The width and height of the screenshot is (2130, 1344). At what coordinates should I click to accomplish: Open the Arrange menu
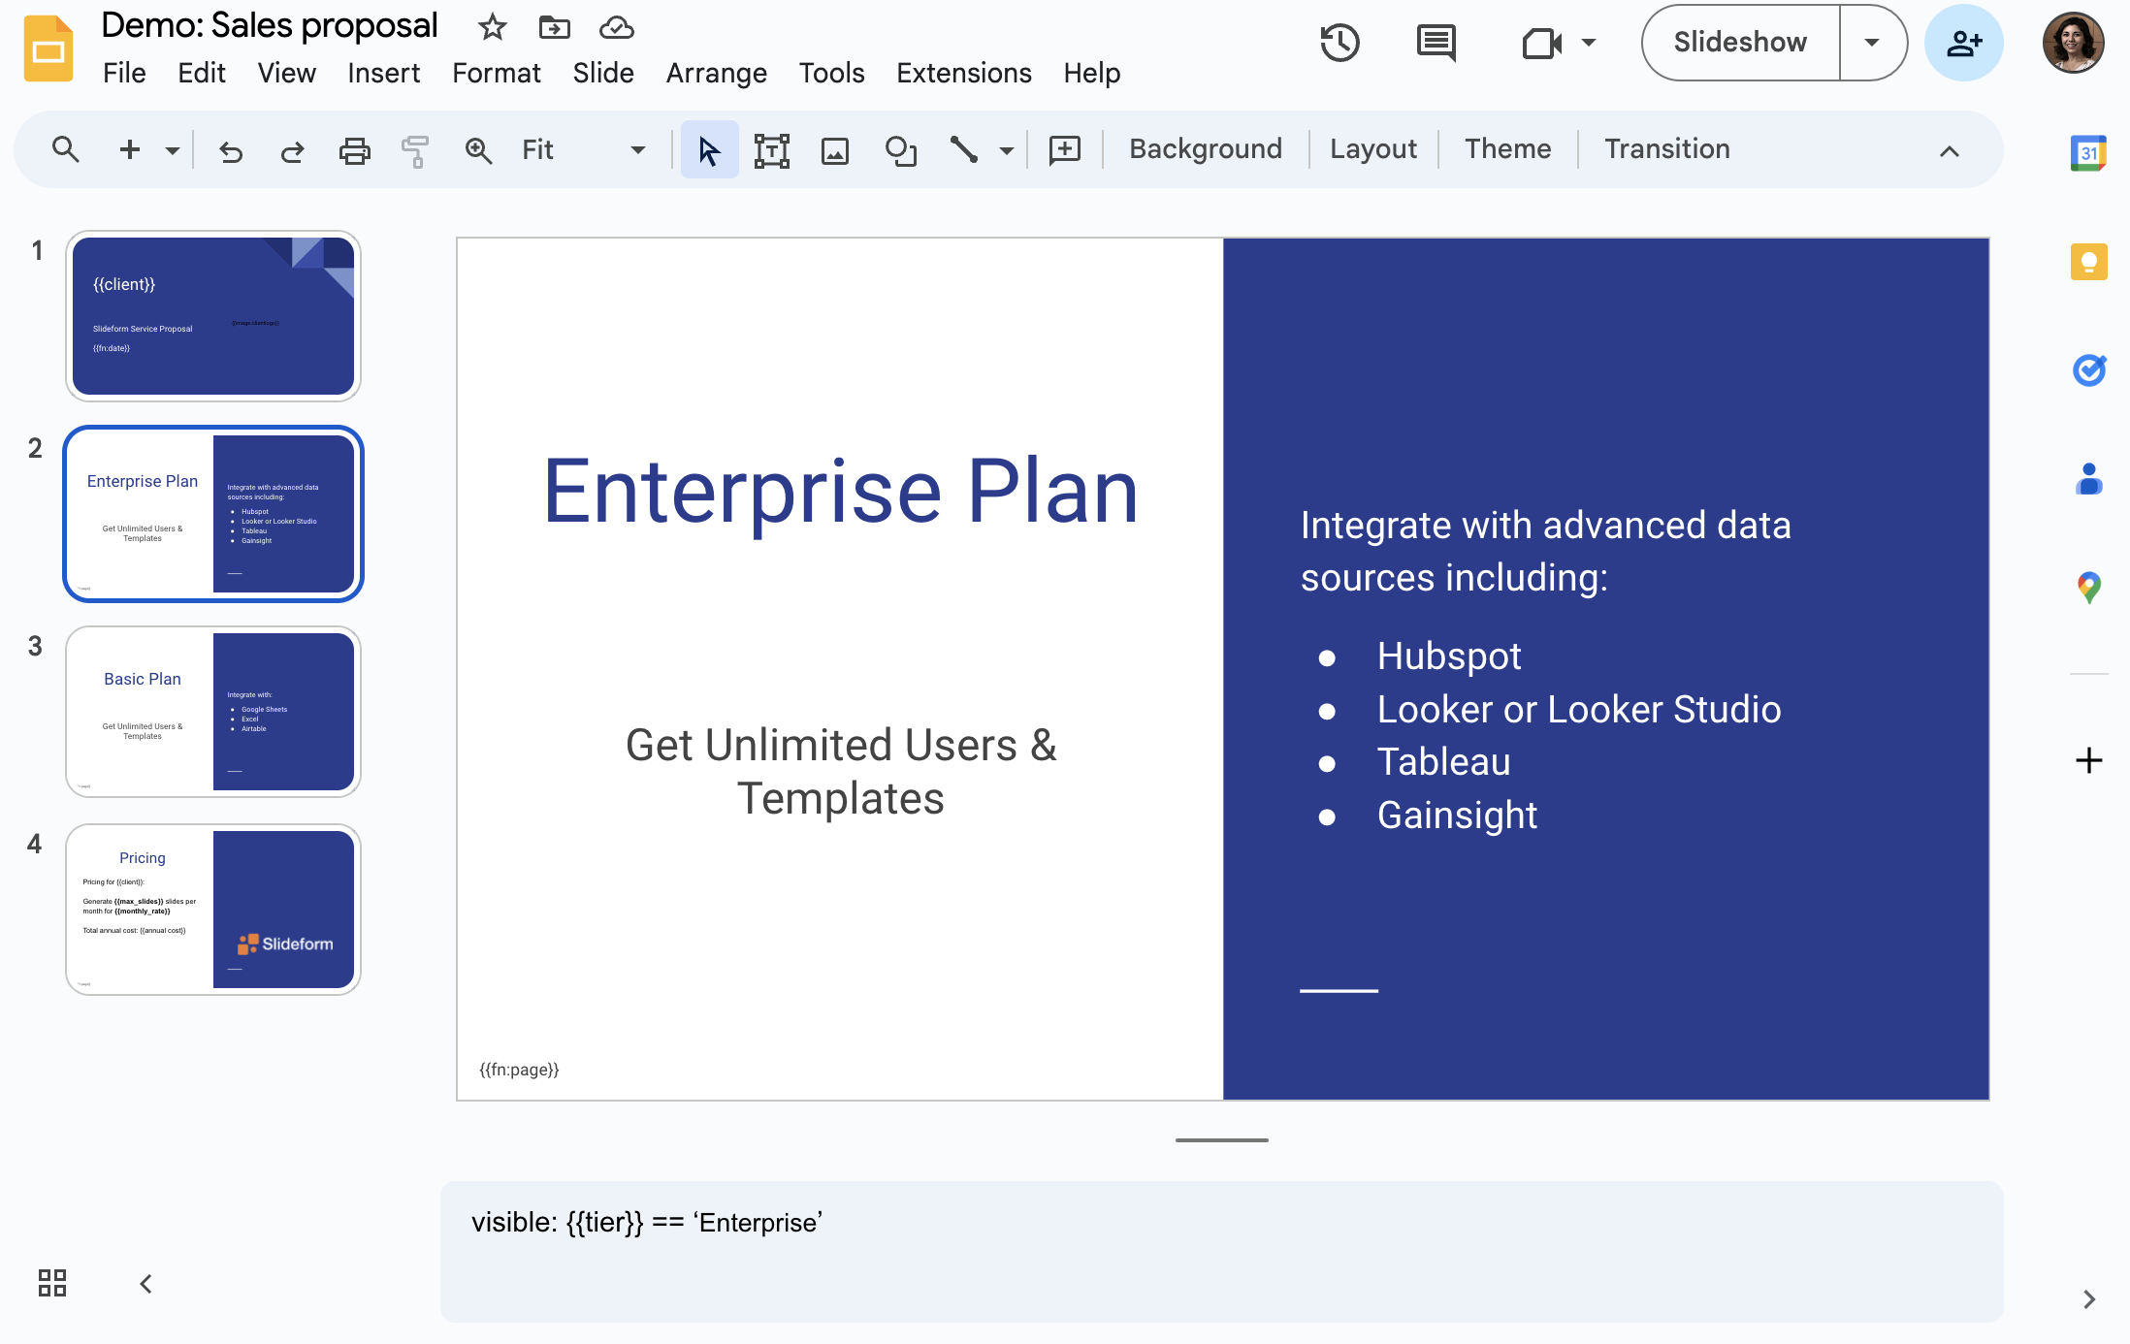(717, 73)
